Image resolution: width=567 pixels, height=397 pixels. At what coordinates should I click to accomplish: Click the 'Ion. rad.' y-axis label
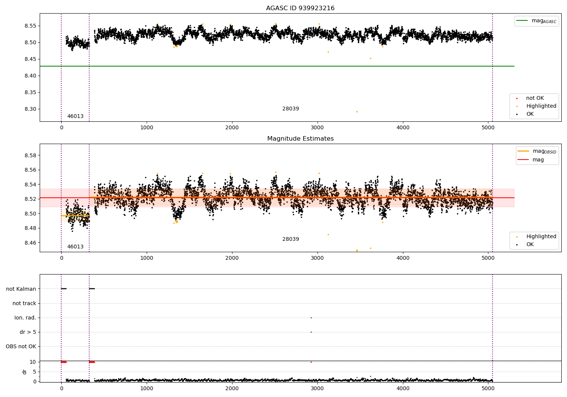(x=25, y=318)
